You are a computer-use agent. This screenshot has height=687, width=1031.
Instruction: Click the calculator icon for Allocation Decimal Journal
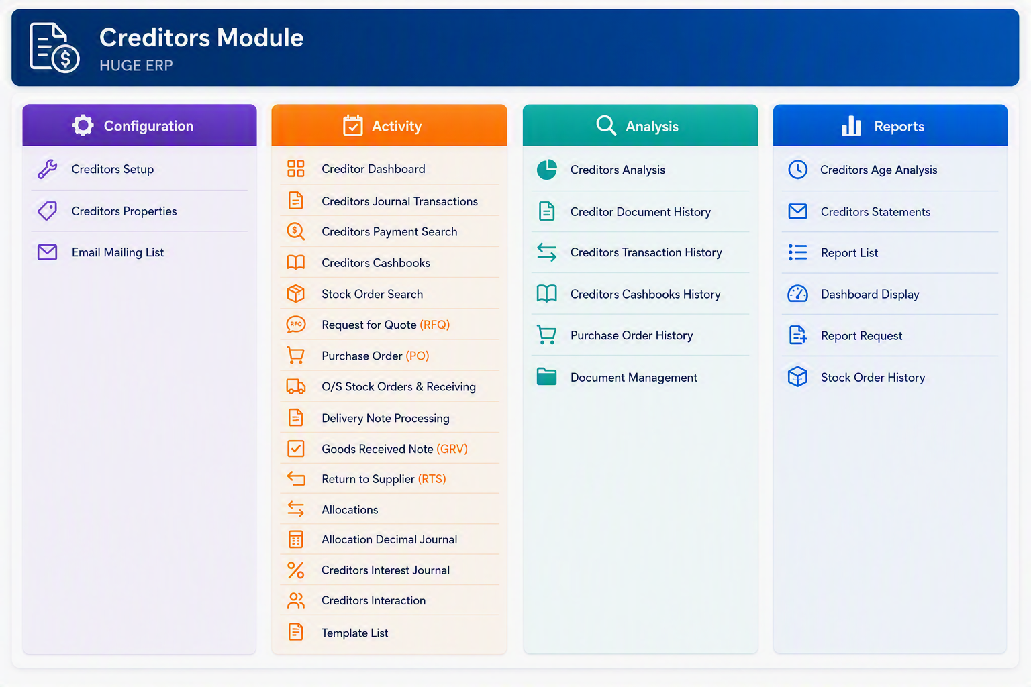click(296, 539)
